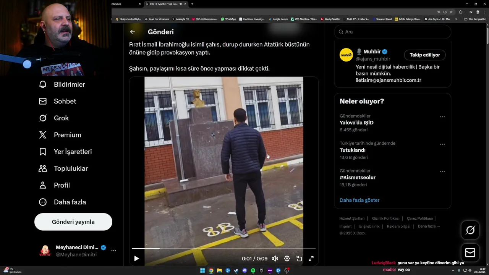The height and width of the screenshot is (275, 489).
Task: Open Erişilebilirlik footer link
Action: point(369,226)
